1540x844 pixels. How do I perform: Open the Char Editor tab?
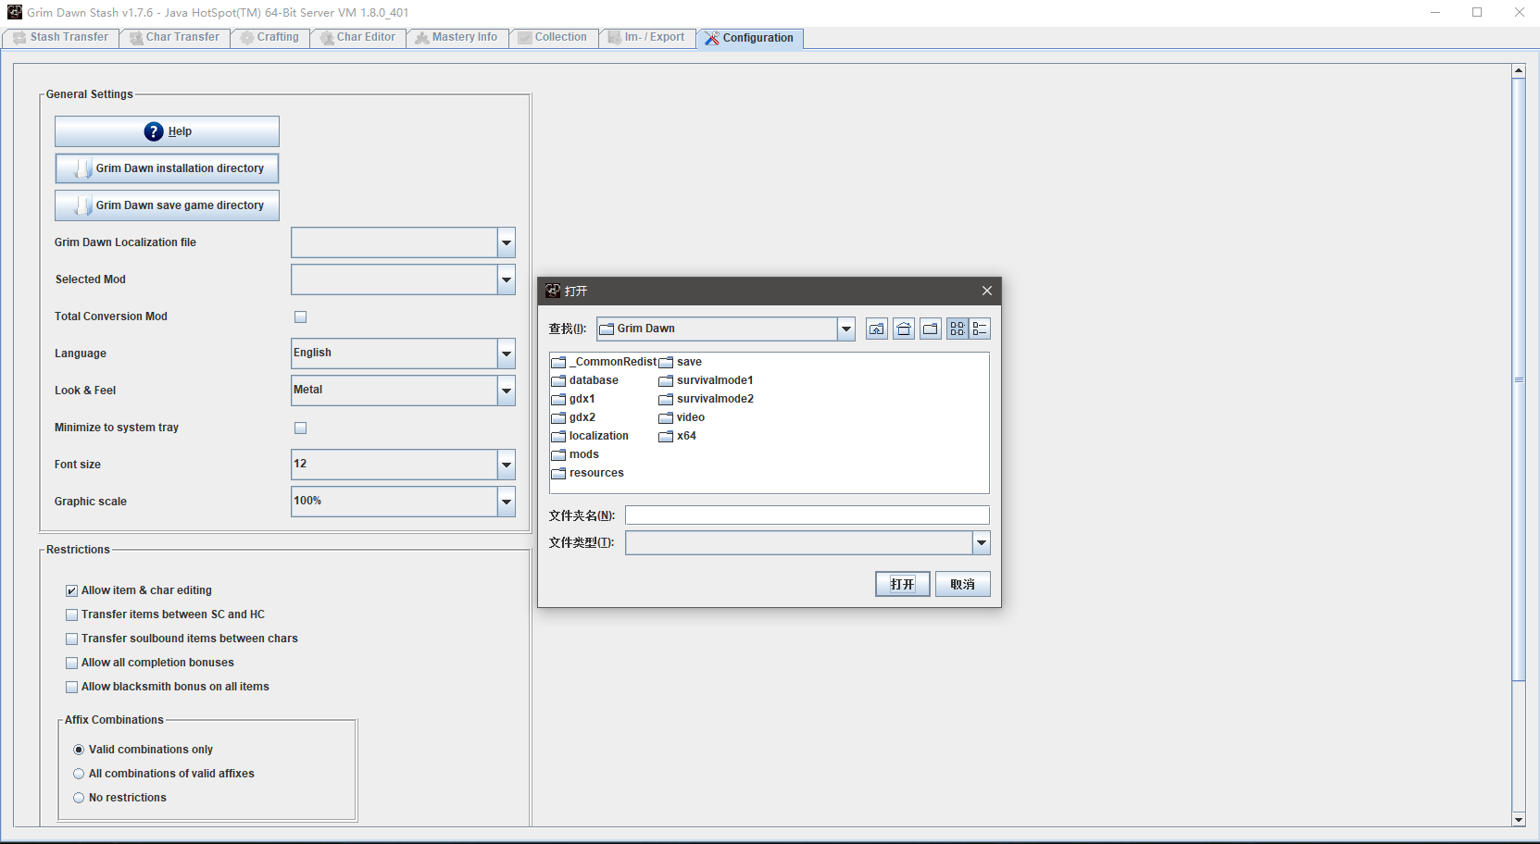pyautogui.click(x=357, y=37)
